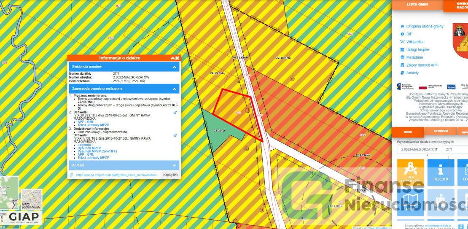
Task: Minimize the Informacje o działce popup
Action: click(x=172, y=58)
